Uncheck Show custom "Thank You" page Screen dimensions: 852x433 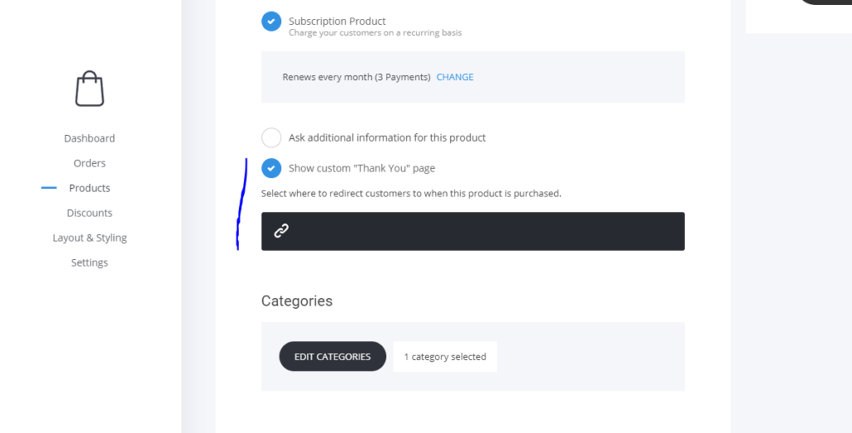(x=271, y=168)
